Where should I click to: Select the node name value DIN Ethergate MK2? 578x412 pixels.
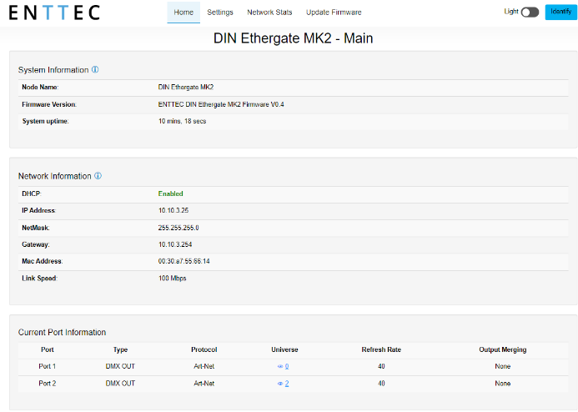pos(186,88)
